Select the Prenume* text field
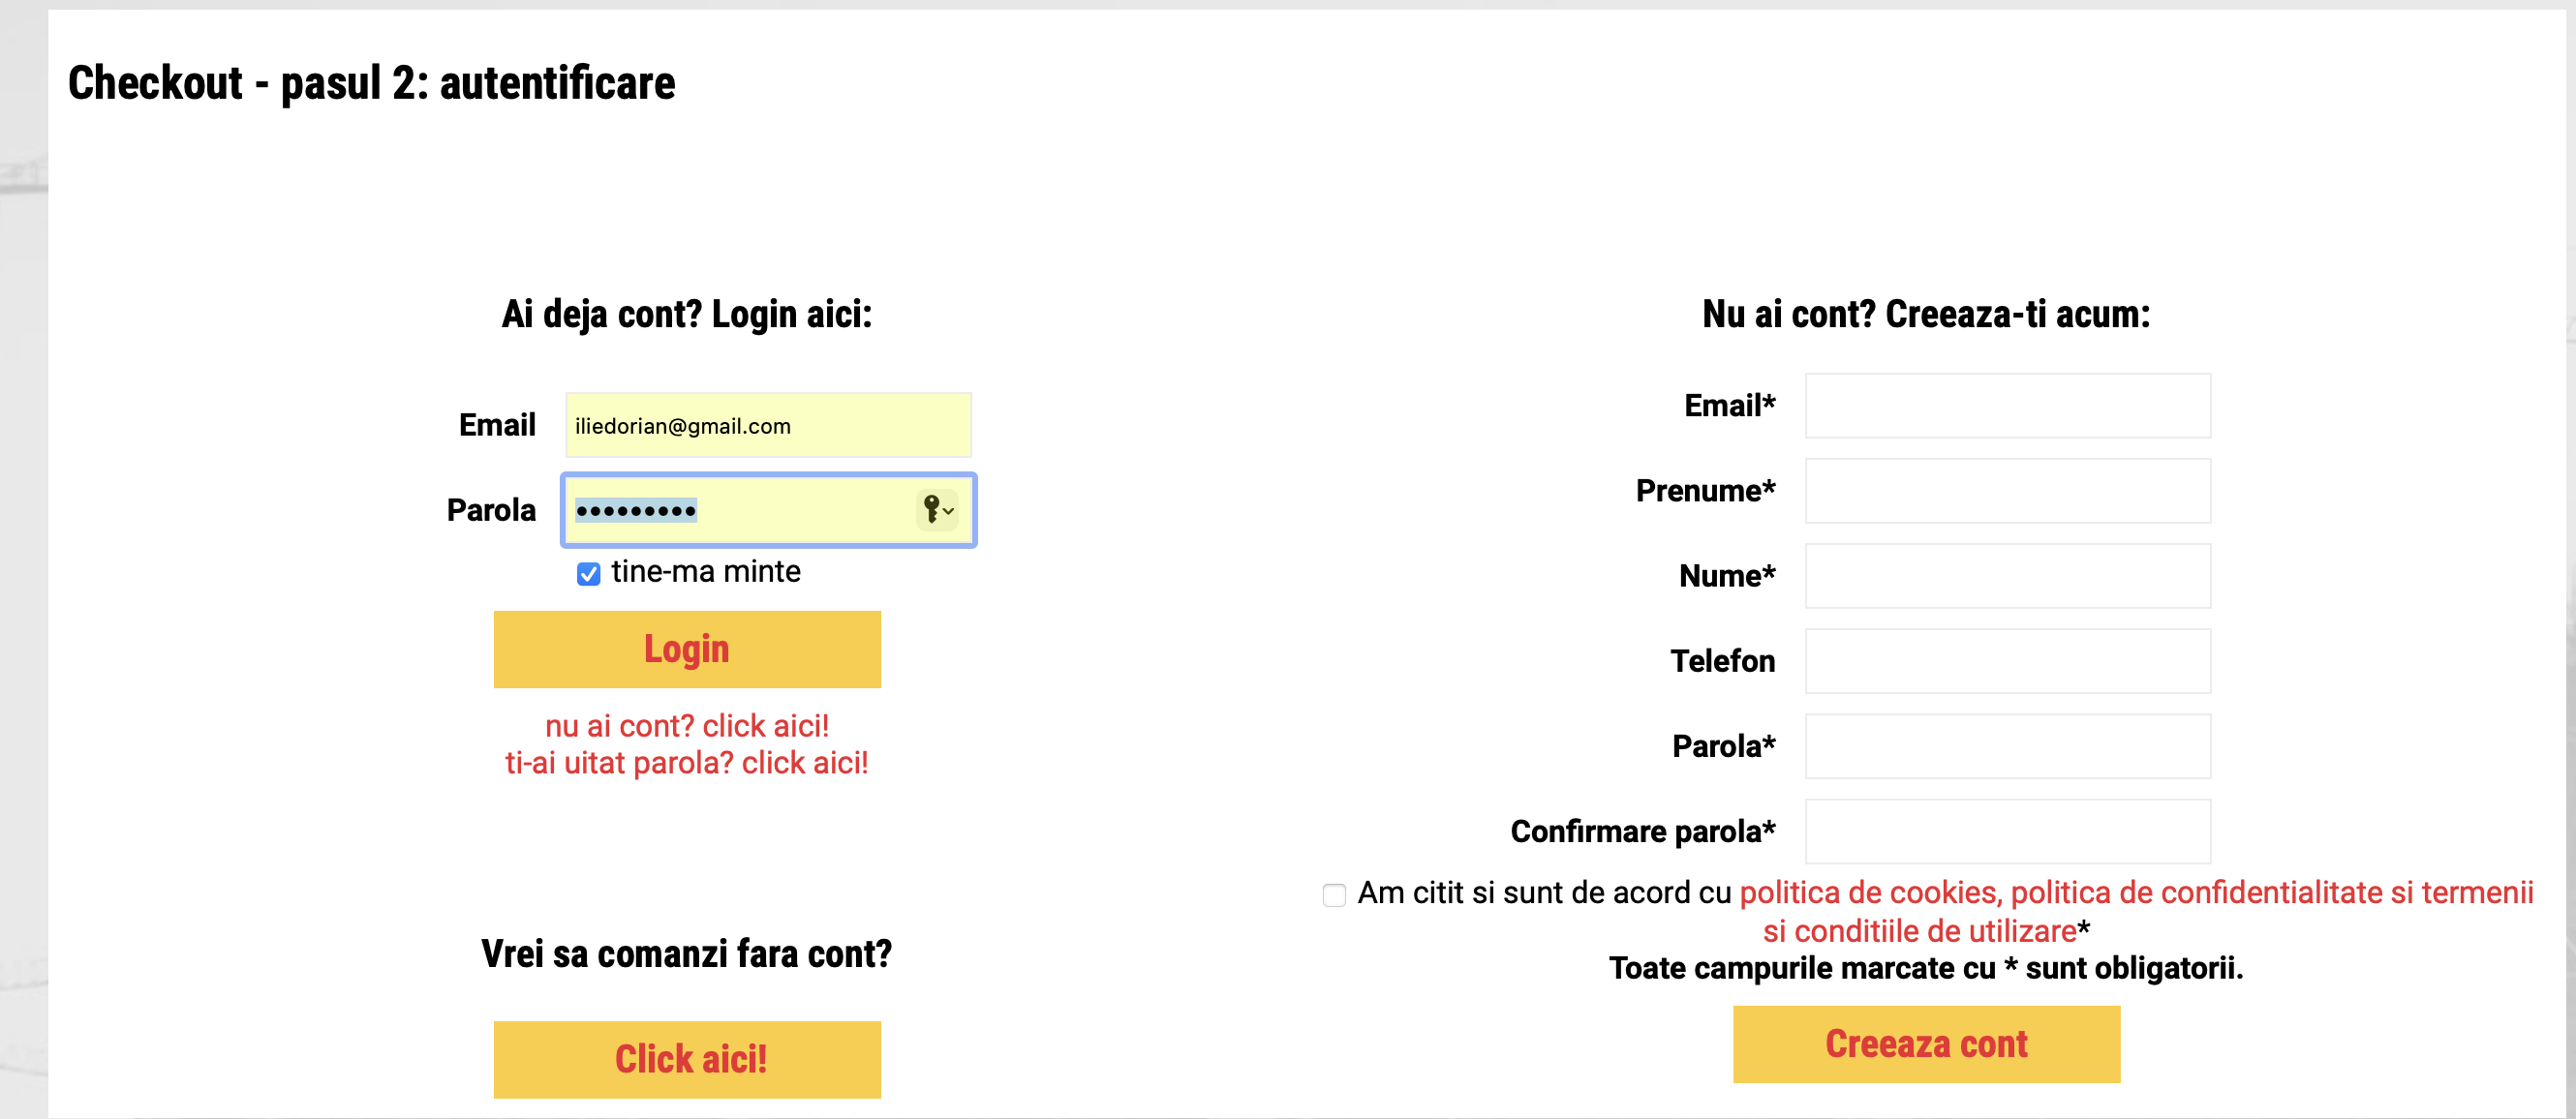The width and height of the screenshot is (2576, 1119). (x=2006, y=491)
